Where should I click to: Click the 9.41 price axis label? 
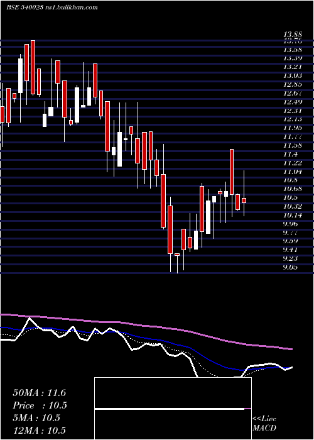(290, 250)
